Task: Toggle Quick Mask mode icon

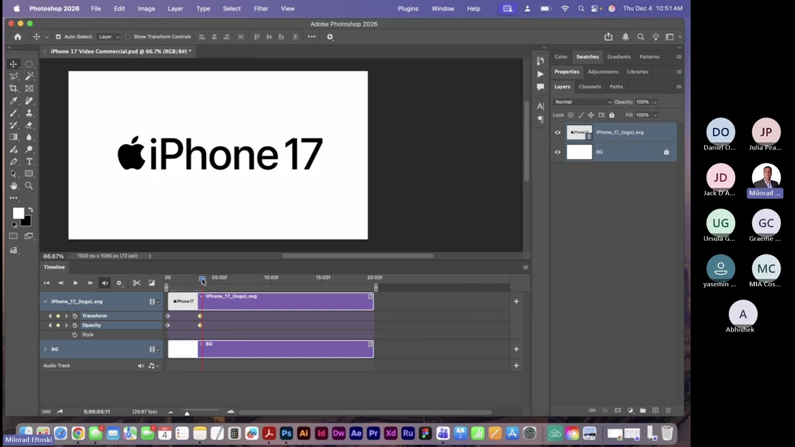Action: (x=13, y=236)
